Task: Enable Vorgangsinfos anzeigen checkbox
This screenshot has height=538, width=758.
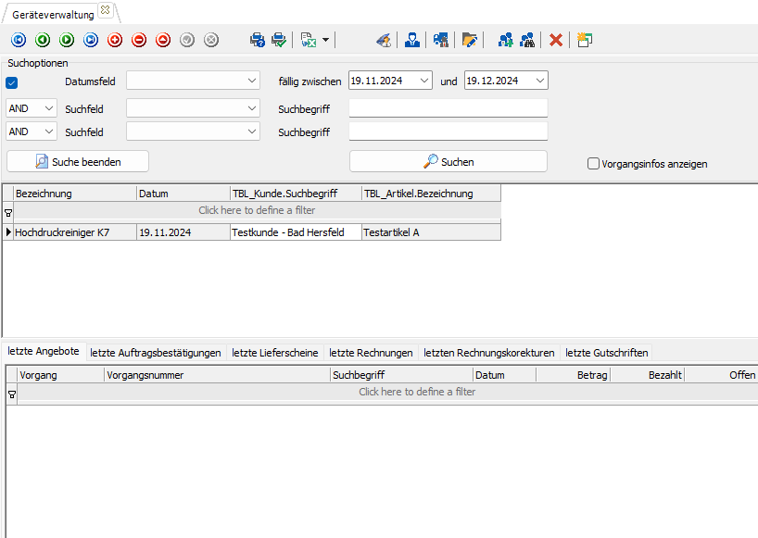Action: click(x=593, y=164)
